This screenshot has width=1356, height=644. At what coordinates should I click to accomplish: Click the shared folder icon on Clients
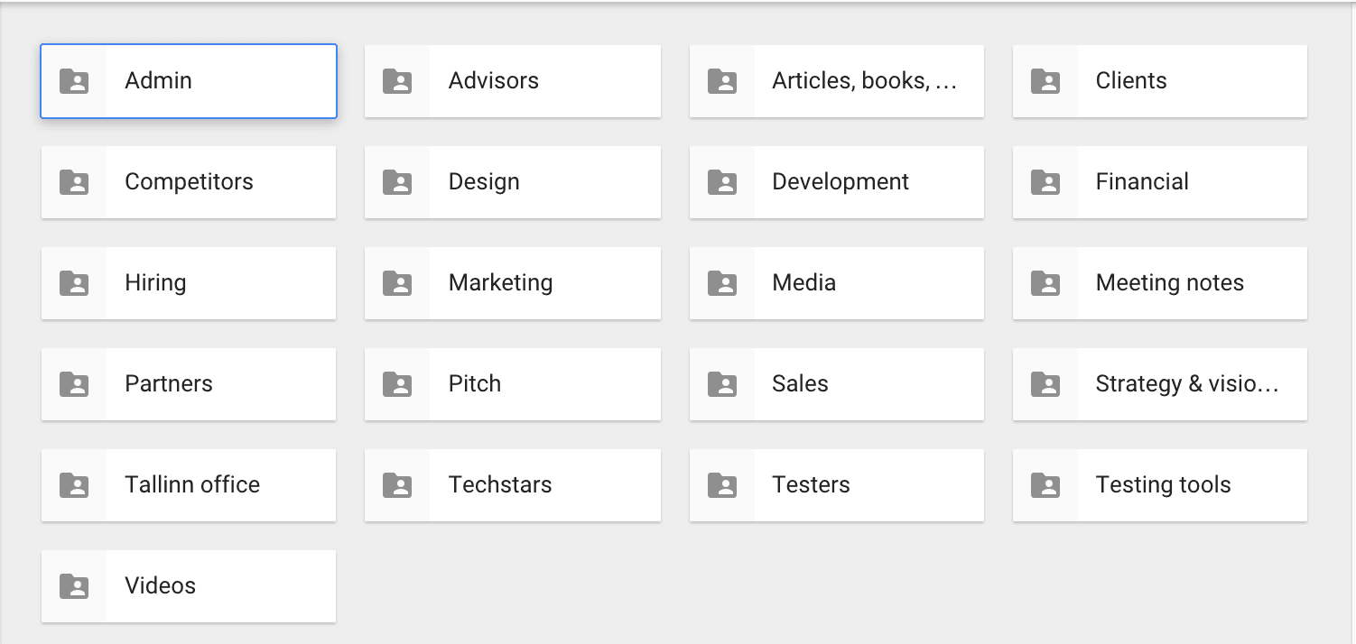tap(1045, 81)
